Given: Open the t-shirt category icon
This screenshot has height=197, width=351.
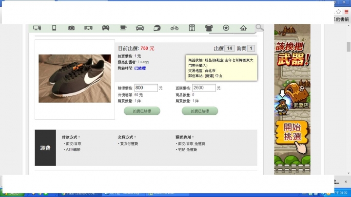Looking at the screenshot, I should click(209, 28).
